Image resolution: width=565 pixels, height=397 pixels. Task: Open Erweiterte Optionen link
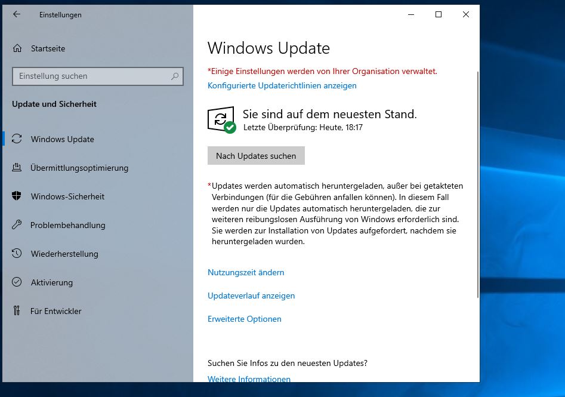click(244, 319)
